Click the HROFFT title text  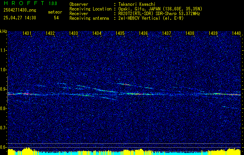click(24, 3)
